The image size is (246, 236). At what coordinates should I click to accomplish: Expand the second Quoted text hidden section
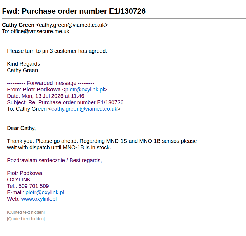pos(26,219)
